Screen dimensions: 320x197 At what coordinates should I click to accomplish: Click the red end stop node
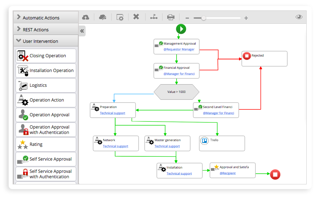(x=275, y=174)
